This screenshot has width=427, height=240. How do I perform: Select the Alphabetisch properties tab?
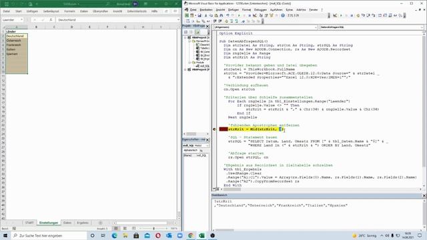click(190, 150)
